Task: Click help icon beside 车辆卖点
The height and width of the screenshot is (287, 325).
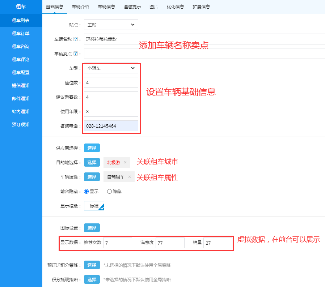Action: pos(75,53)
